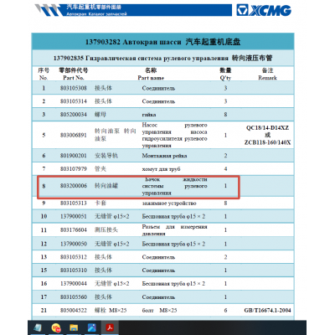The width and height of the screenshot is (335, 335).
Task: Open the Photos app in taskbar
Action: coord(92,327)
